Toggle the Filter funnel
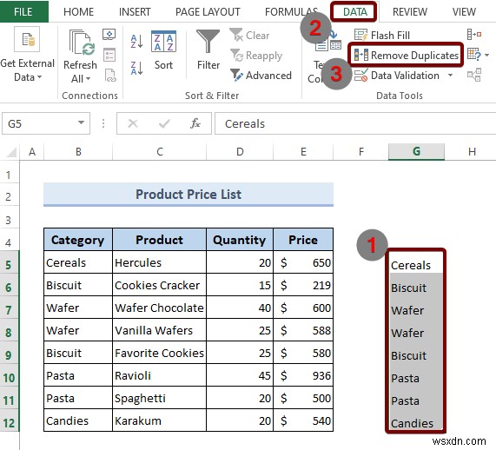 [208, 50]
